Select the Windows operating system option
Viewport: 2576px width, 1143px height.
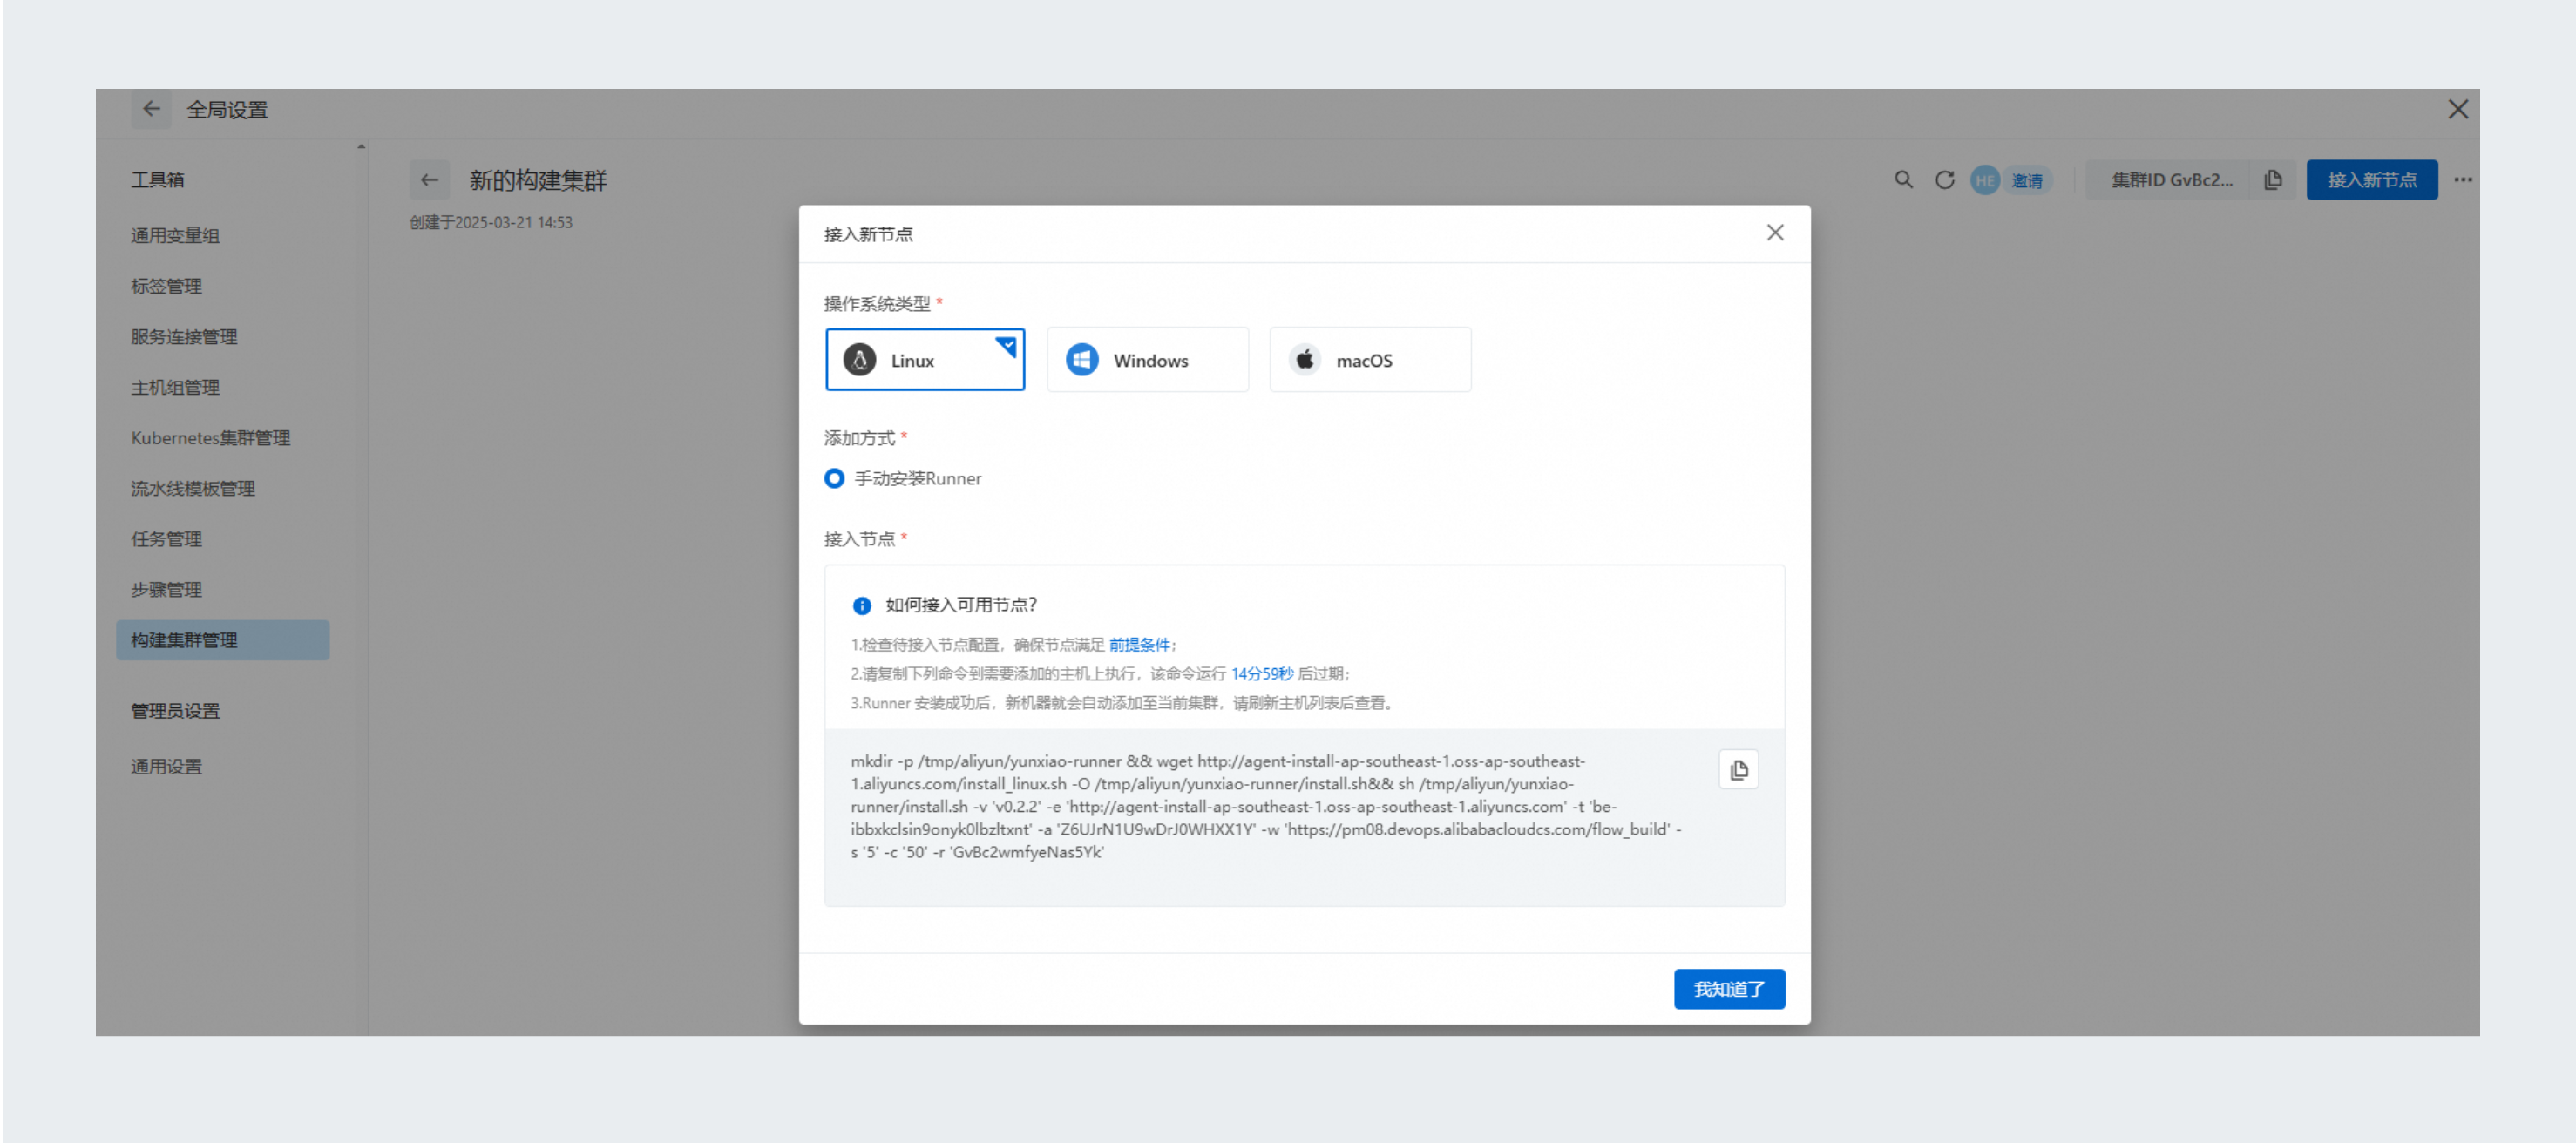(x=1147, y=360)
